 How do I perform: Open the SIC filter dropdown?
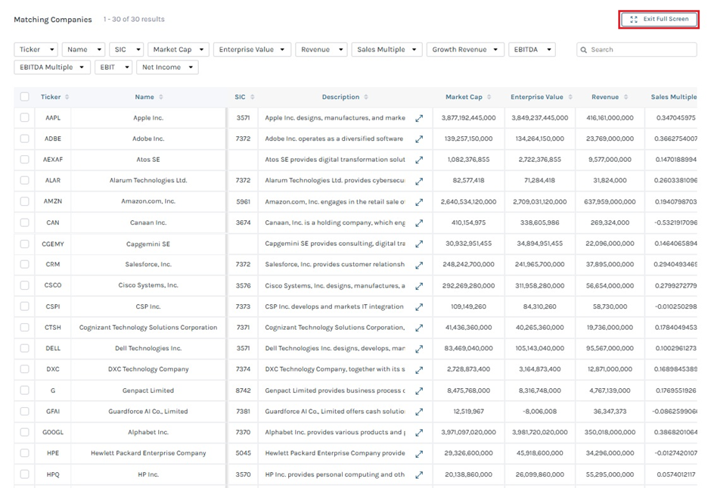(x=126, y=50)
